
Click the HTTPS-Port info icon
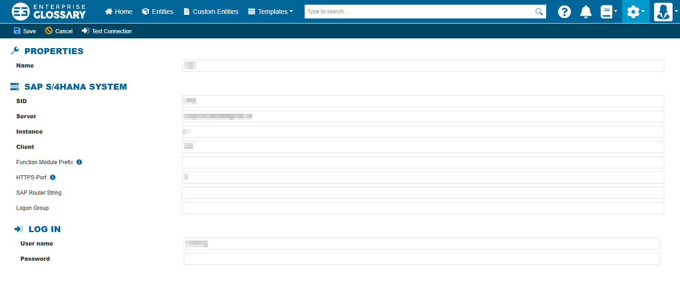[53, 178]
